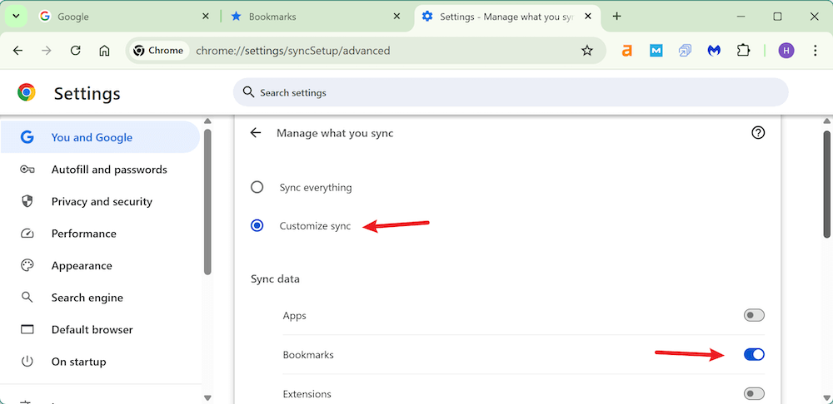833x404 pixels.
Task: Open the profile avatar H
Action: pyautogui.click(x=786, y=51)
